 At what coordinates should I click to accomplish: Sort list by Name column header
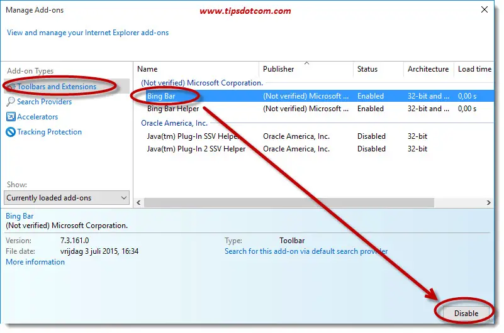196,69
